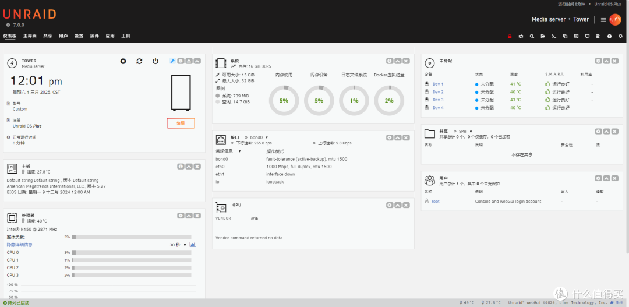
Task: Click the orange Unraid account avatar
Action: 615,19
